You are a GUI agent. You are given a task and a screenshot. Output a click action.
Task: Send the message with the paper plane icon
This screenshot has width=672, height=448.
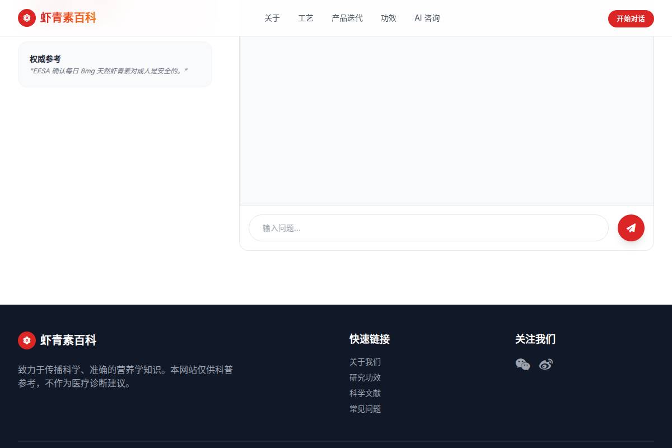[631, 228]
